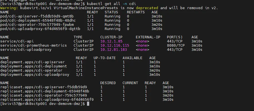Click the cluster IP 10.12.1.85
Viewport: 254px width, 111px height.
(111, 41)
